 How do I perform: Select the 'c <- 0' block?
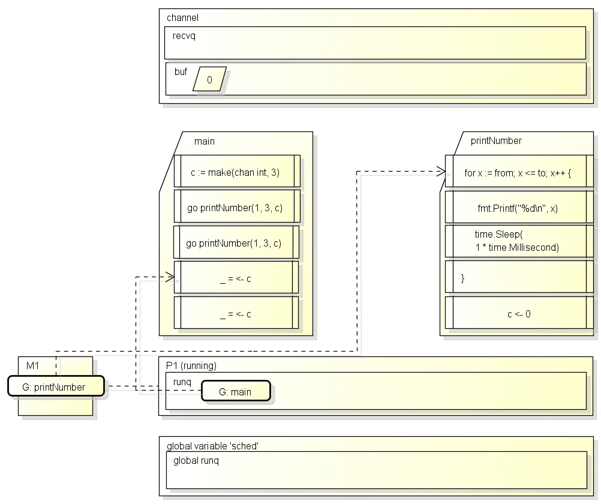(x=519, y=313)
